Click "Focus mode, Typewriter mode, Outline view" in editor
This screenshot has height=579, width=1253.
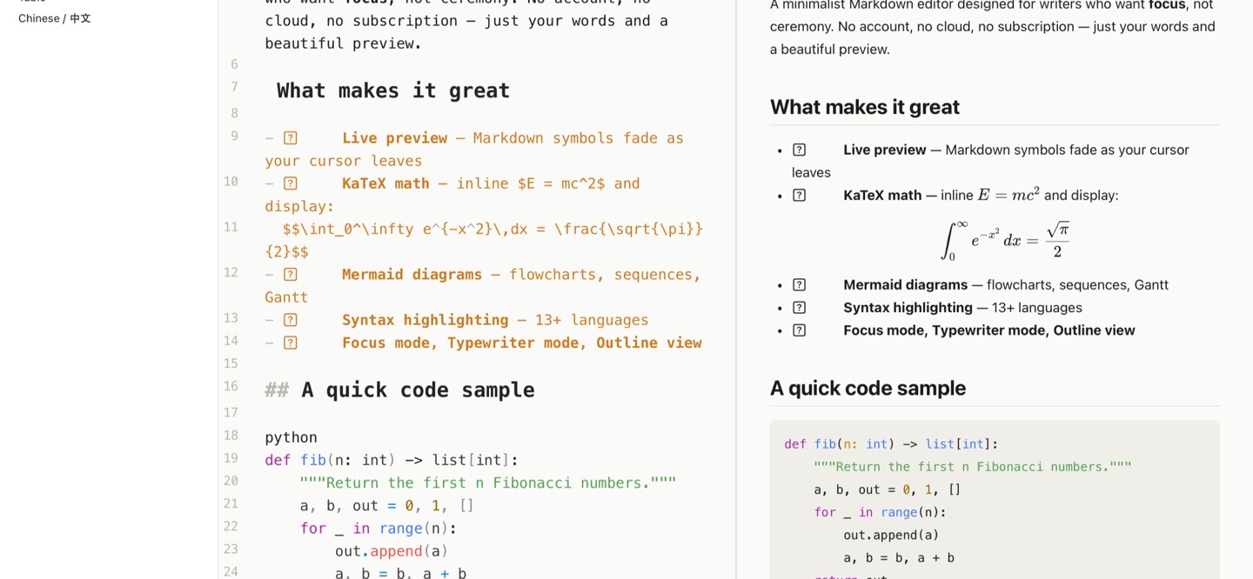521,343
